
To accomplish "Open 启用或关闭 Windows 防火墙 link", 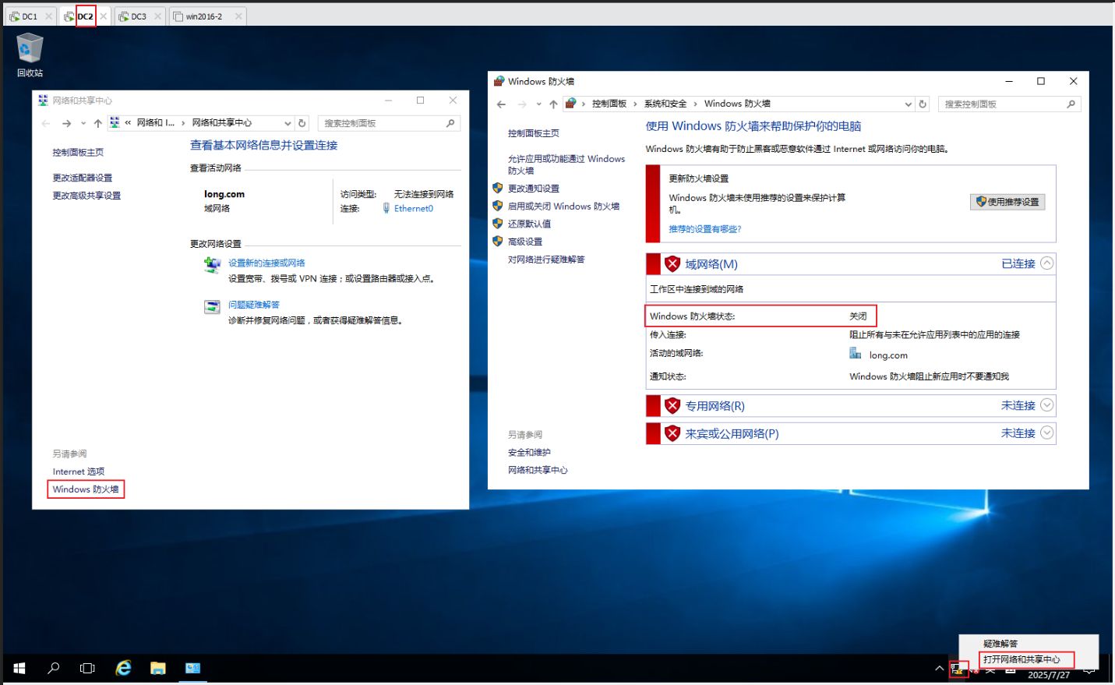I will coord(563,207).
